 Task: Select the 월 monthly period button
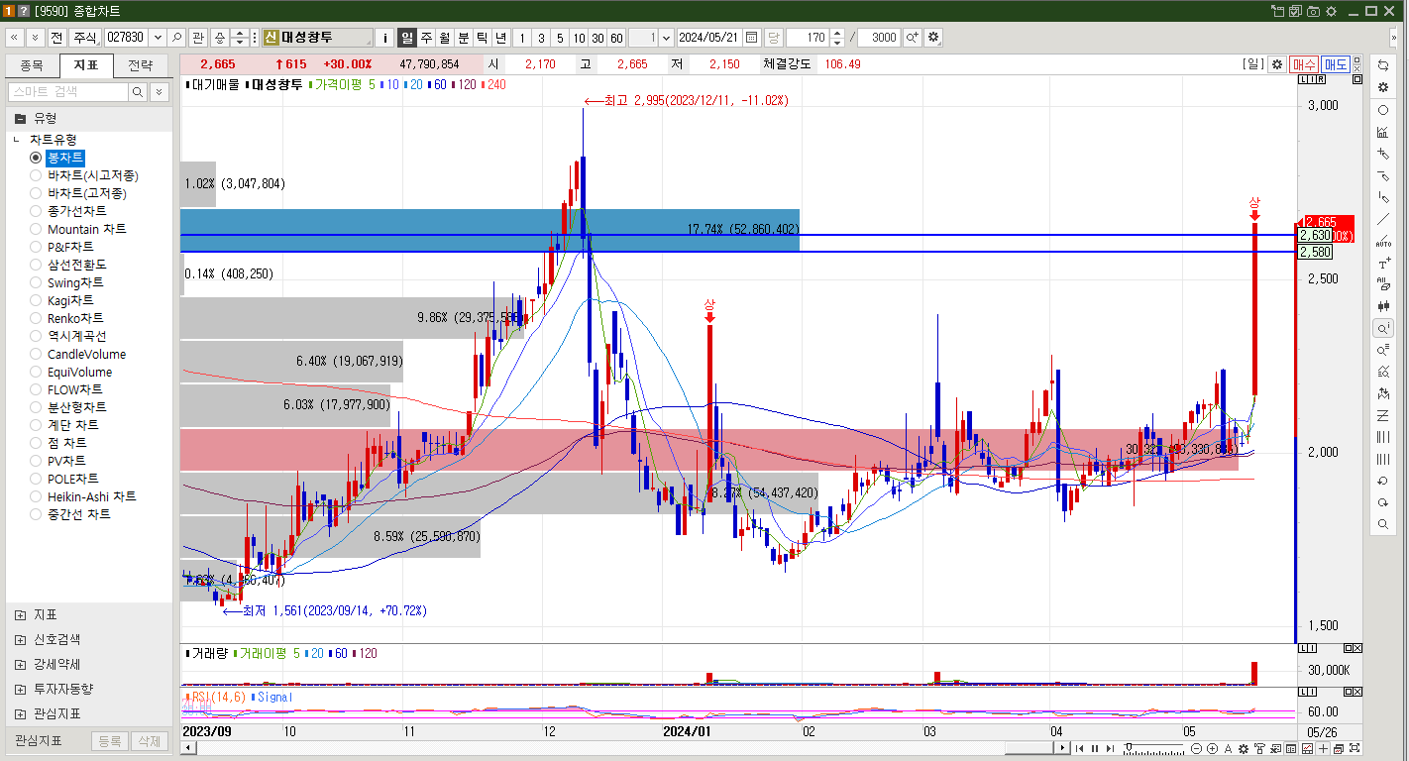point(445,38)
